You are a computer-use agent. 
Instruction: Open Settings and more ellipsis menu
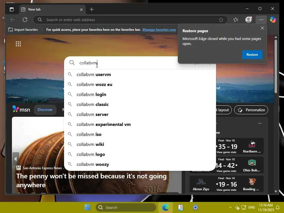(261, 20)
